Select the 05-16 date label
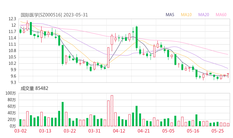 pyautogui.click(x=193, y=131)
